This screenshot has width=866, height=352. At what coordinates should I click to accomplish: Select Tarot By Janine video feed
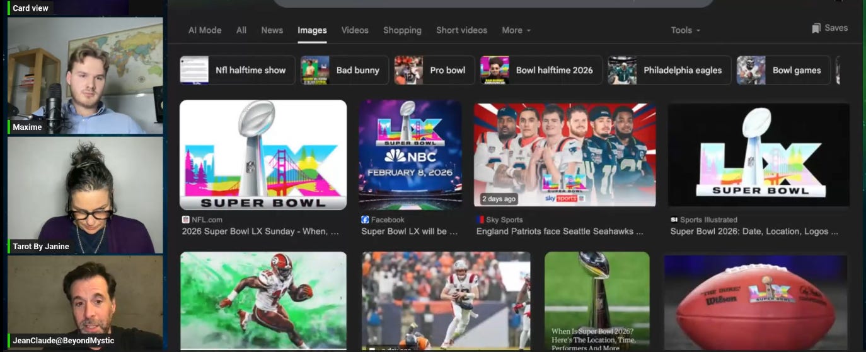click(x=85, y=195)
